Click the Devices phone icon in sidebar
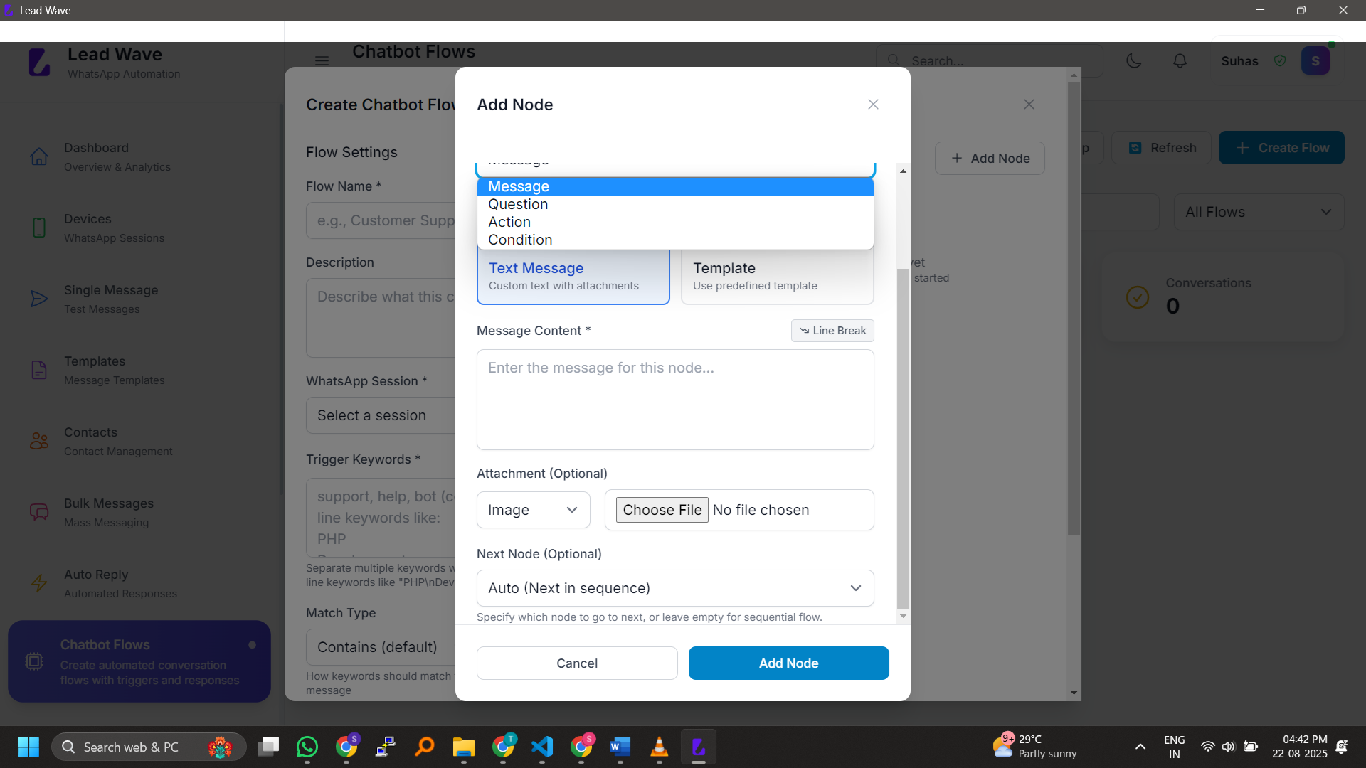The height and width of the screenshot is (768, 1366). click(x=39, y=228)
